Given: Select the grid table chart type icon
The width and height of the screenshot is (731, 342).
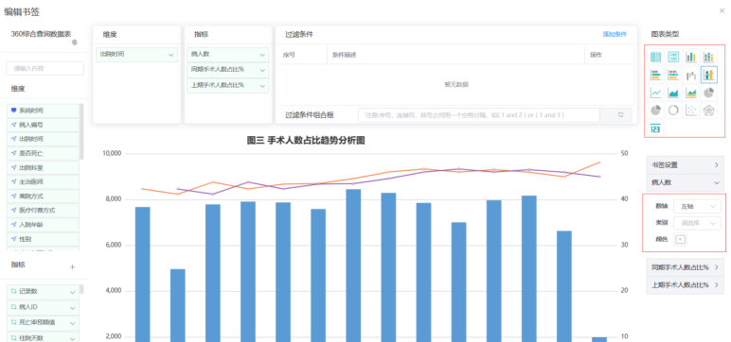Looking at the screenshot, I should click(x=656, y=58).
